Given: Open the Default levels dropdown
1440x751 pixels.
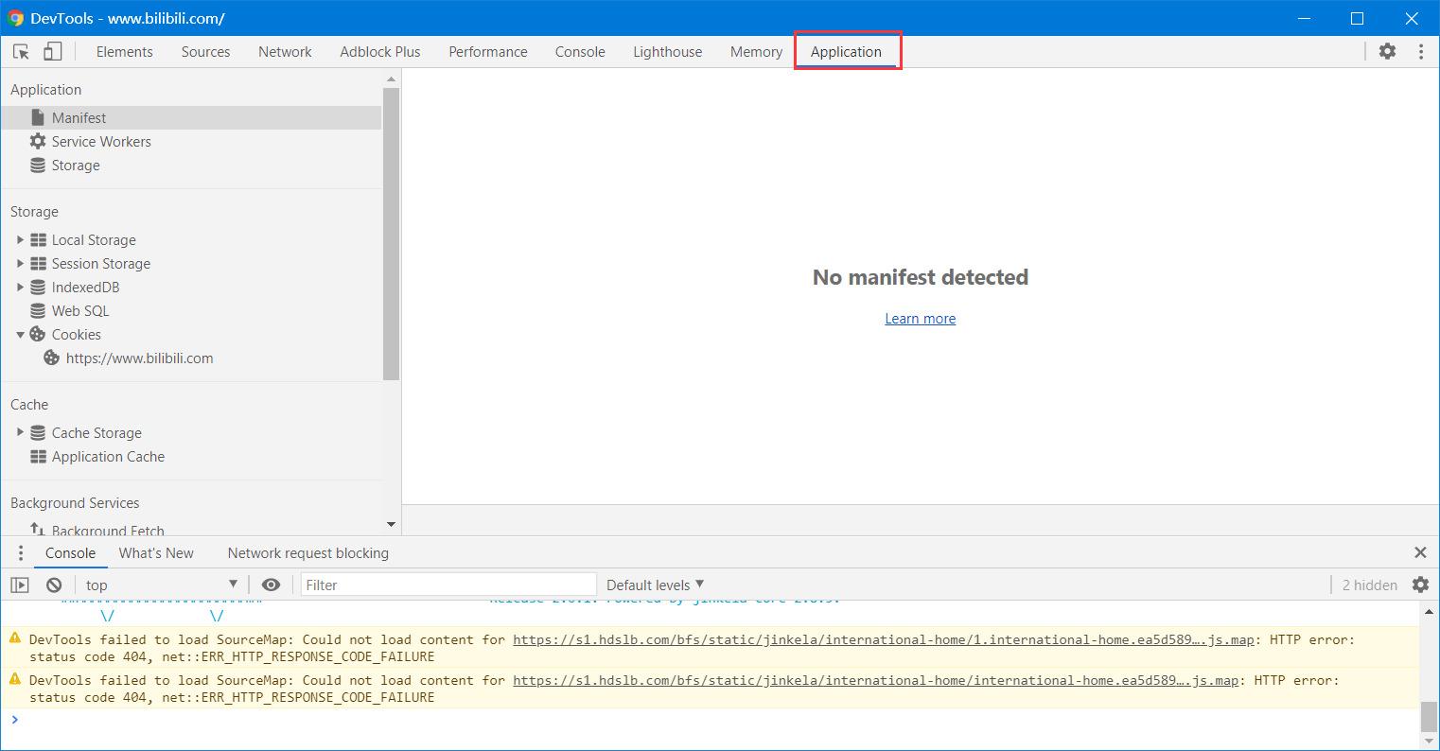Looking at the screenshot, I should [x=655, y=585].
